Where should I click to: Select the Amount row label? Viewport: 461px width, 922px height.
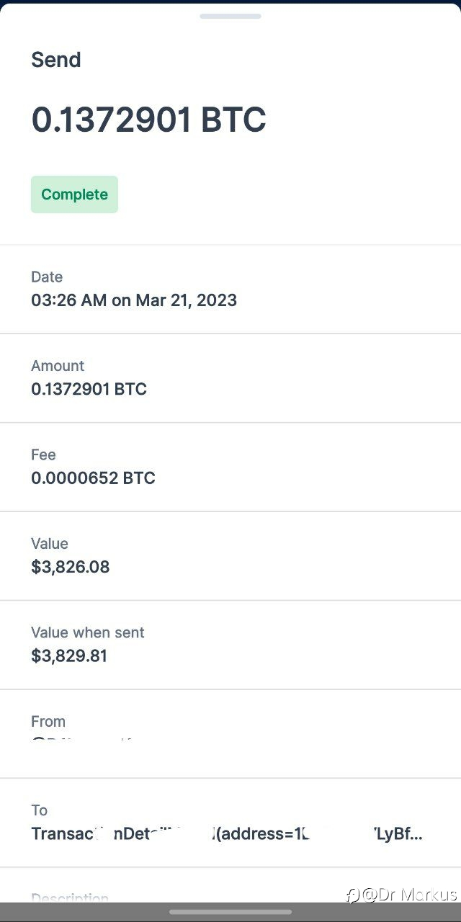pos(58,366)
